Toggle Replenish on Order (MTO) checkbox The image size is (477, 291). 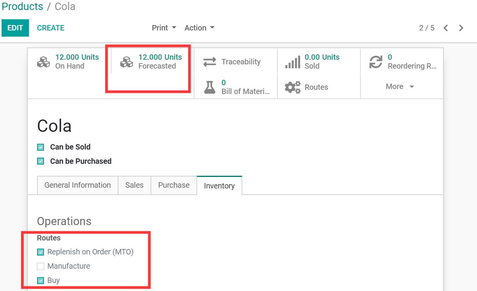point(41,252)
